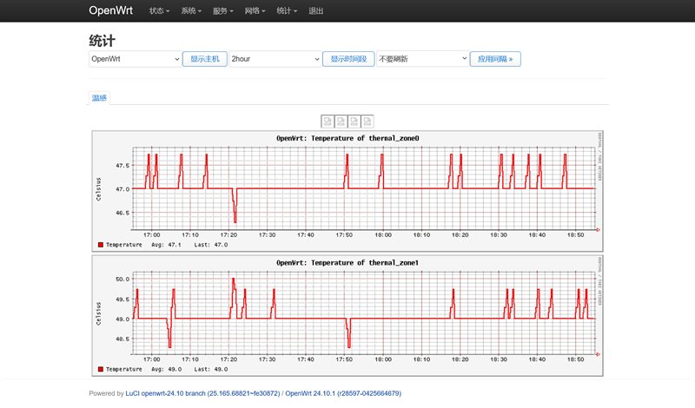The width and height of the screenshot is (695, 408).
Task: Click 退出 to log out
Action: coord(315,11)
